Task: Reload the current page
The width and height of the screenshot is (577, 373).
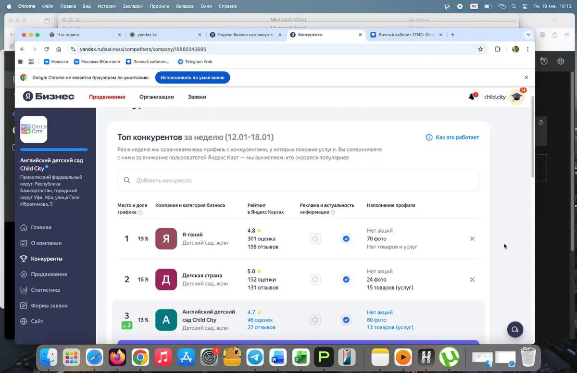Action: pyautogui.click(x=47, y=49)
